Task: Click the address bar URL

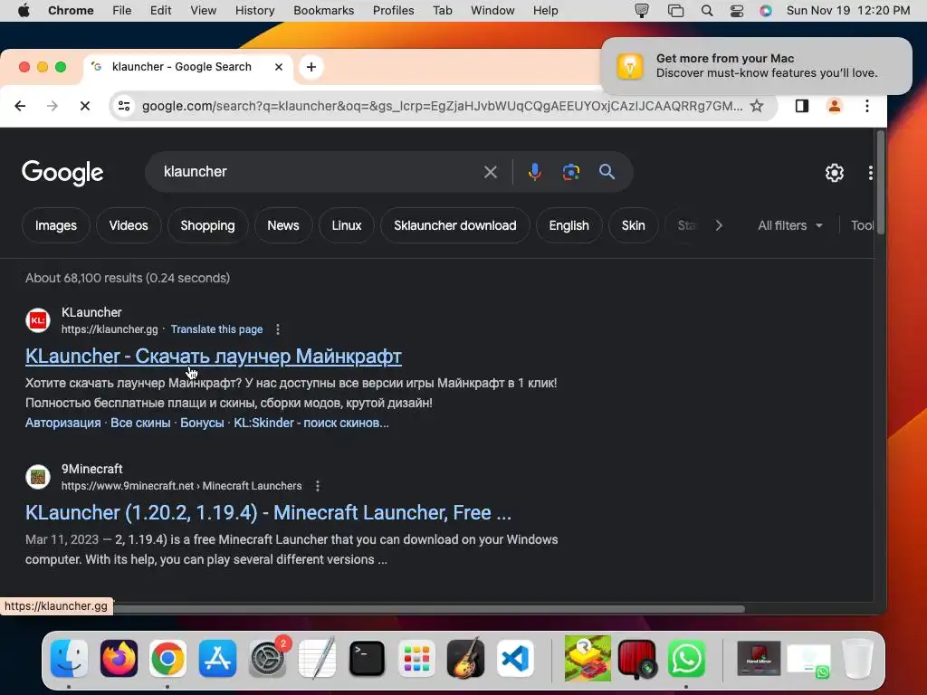Action: coord(442,106)
